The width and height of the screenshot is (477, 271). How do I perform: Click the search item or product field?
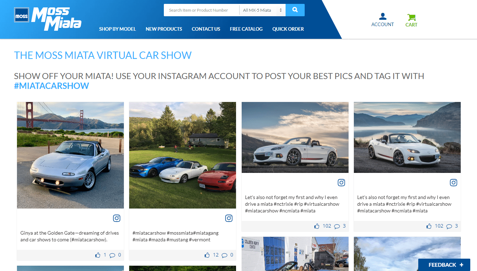coord(201,10)
